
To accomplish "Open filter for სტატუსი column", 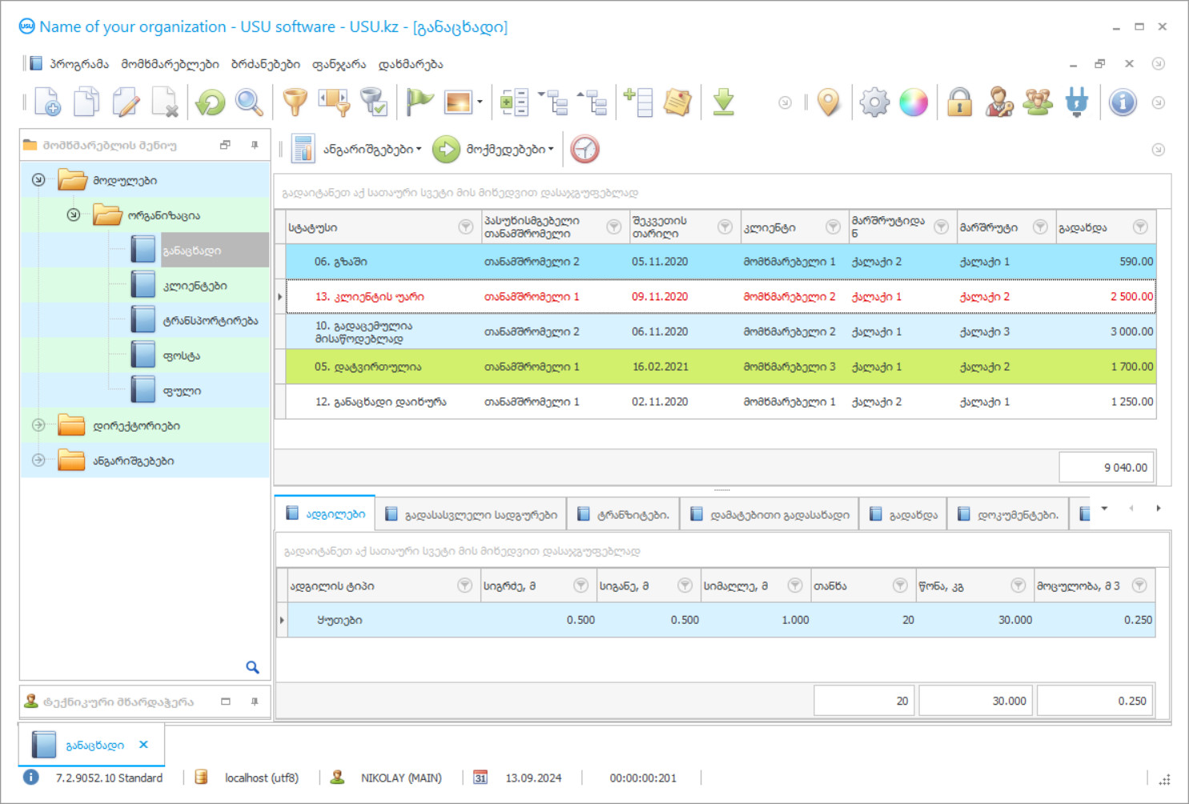I will click(x=465, y=227).
